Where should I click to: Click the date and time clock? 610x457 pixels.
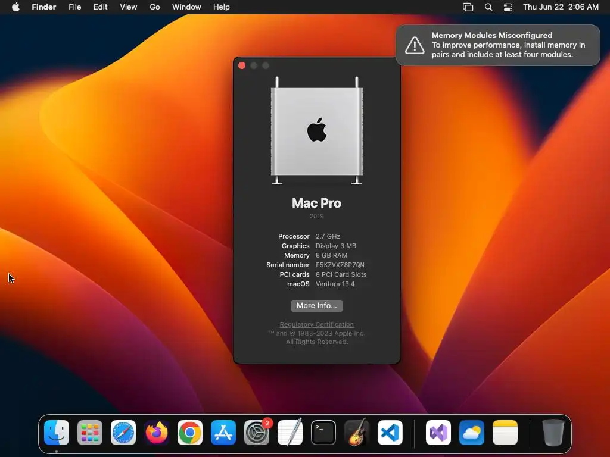pos(561,7)
